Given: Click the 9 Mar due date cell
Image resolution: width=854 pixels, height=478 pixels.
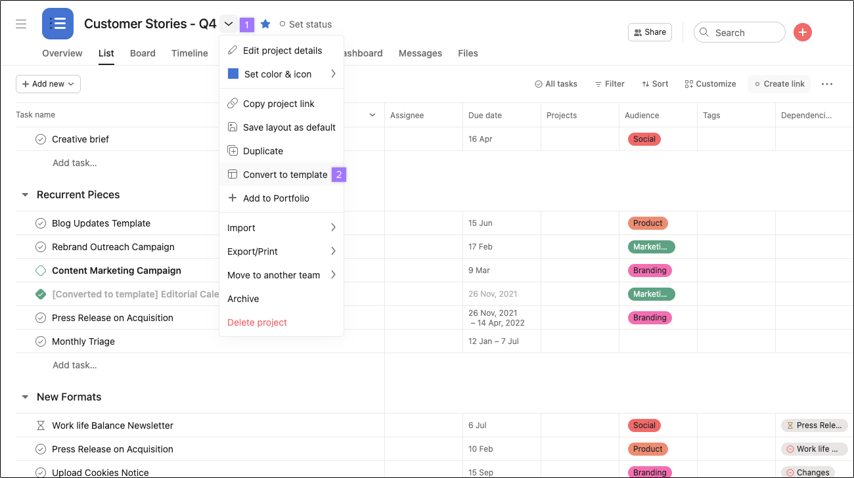Looking at the screenshot, I should pyautogui.click(x=501, y=271).
